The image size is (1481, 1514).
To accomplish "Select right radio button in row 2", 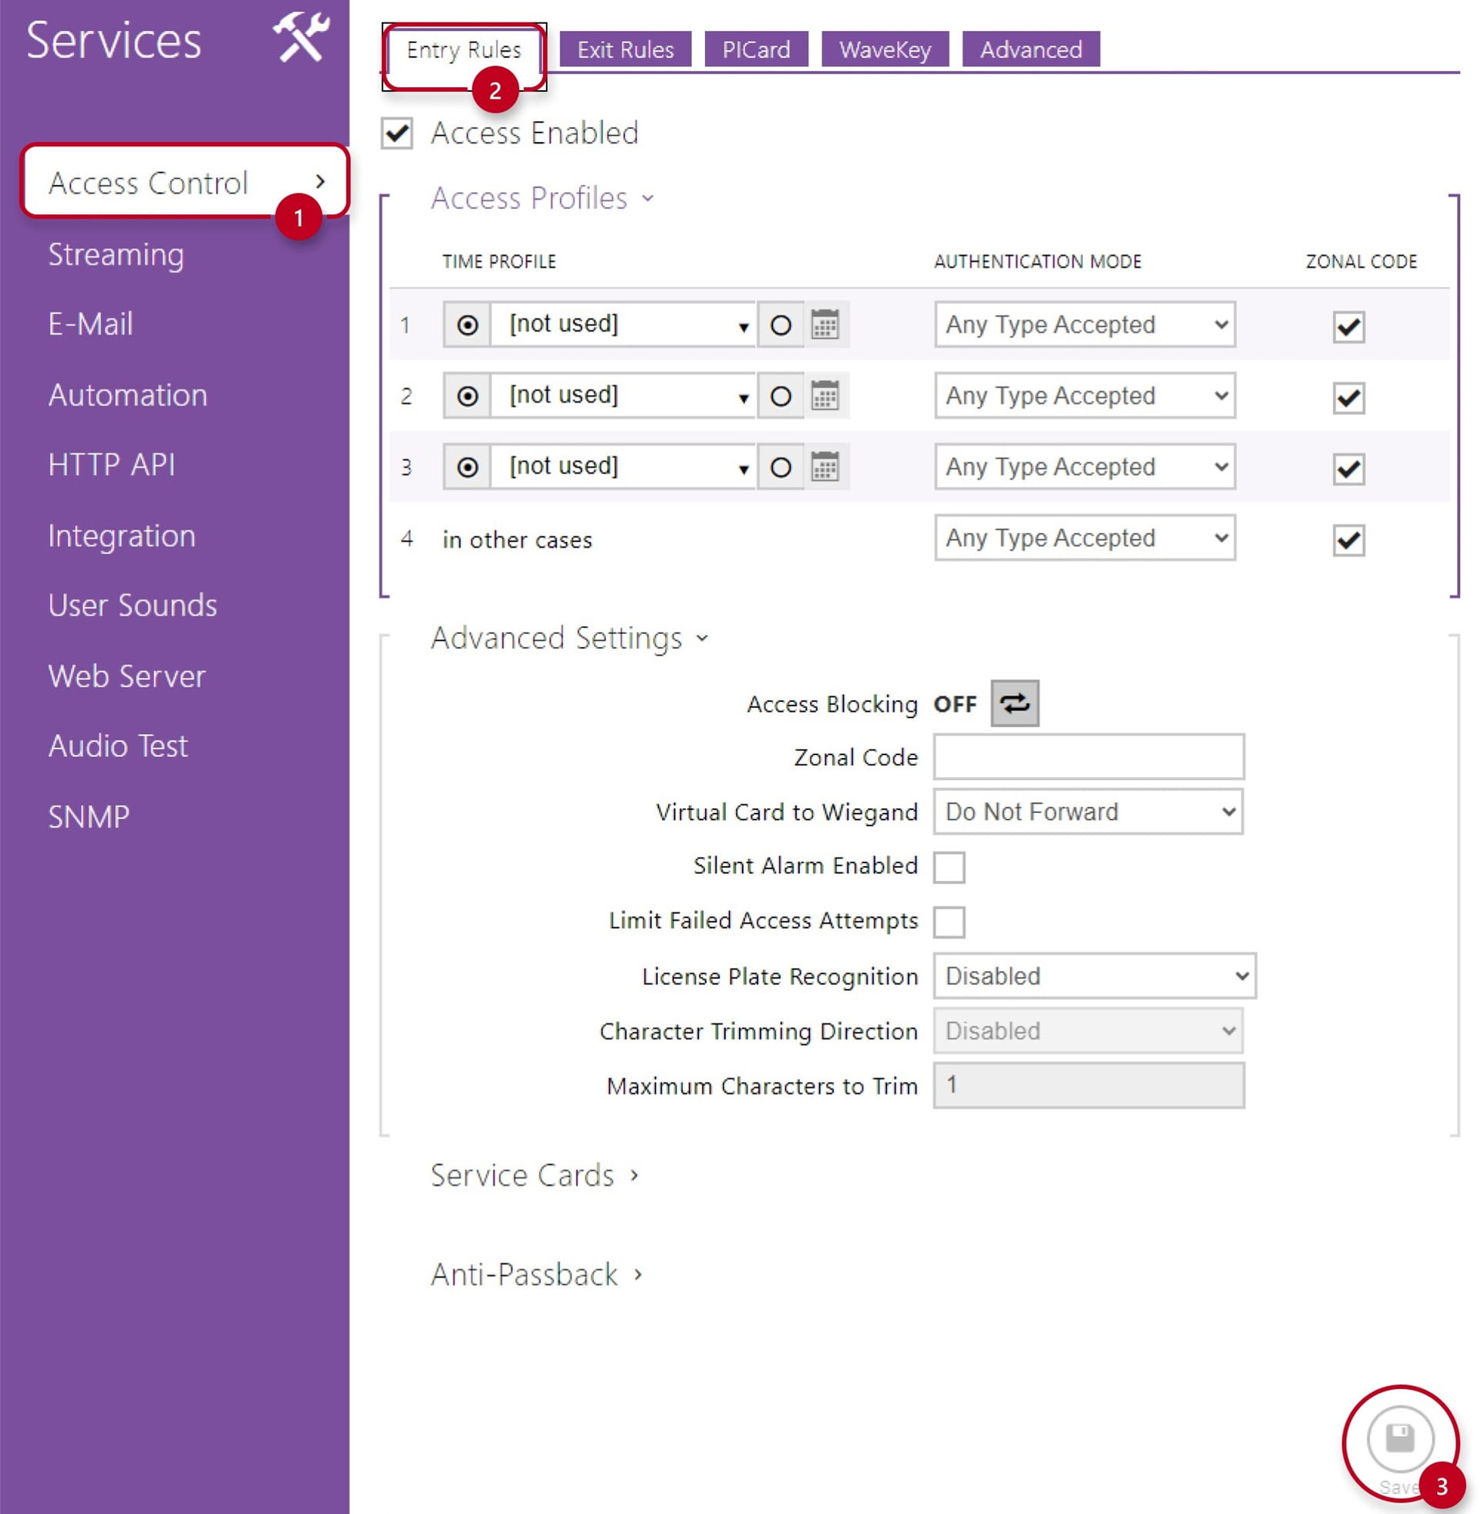I will 780,396.
